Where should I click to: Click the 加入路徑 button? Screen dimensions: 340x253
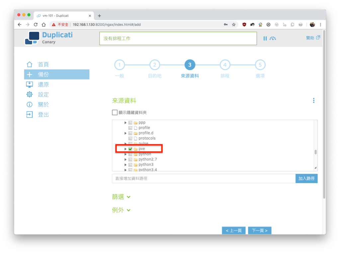click(x=306, y=178)
